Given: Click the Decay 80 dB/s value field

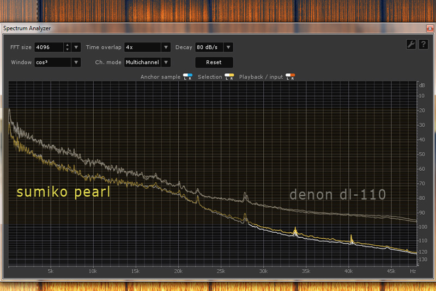Looking at the screenshot, I should pos(209,47).
